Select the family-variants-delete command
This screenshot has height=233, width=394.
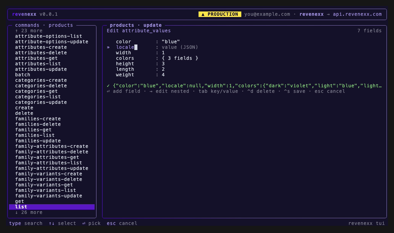pos(49,179)
